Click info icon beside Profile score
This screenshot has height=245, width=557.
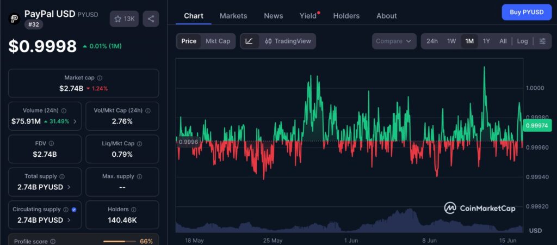[x=53, y=241]
